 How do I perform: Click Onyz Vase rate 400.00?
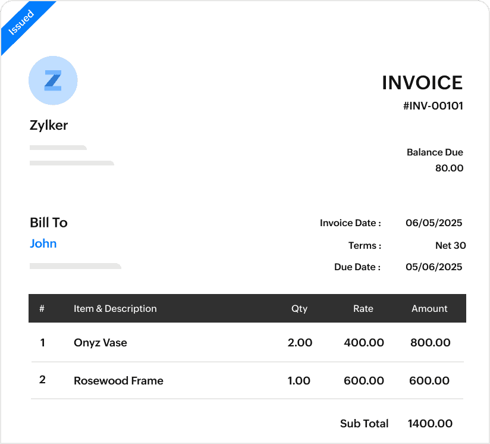(363, 343)
